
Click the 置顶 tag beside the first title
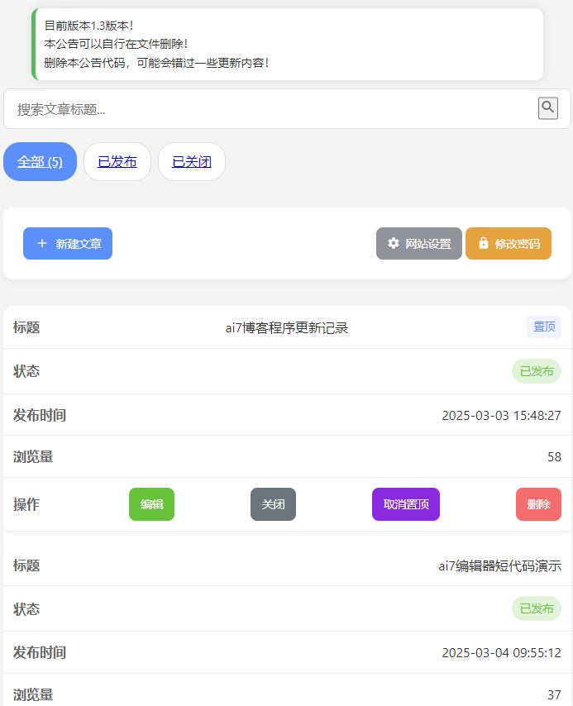click(544, 327)
